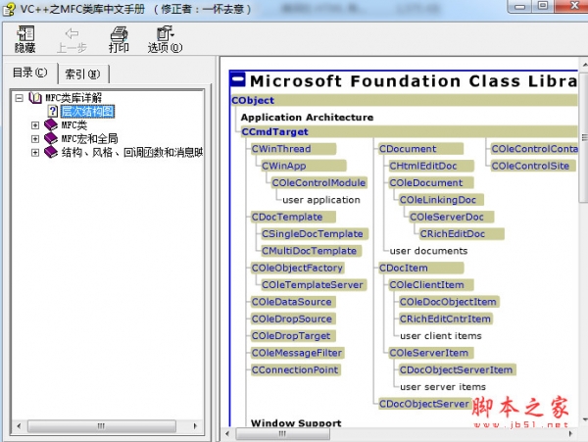This screenshot has height=442, width=588.
Task: Expand the MFC宏和全局 tree node
Action: pos(35,139)
